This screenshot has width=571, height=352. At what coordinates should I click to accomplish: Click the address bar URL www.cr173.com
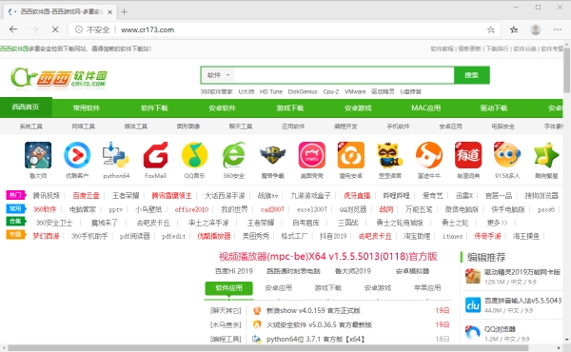coord(148,29)
